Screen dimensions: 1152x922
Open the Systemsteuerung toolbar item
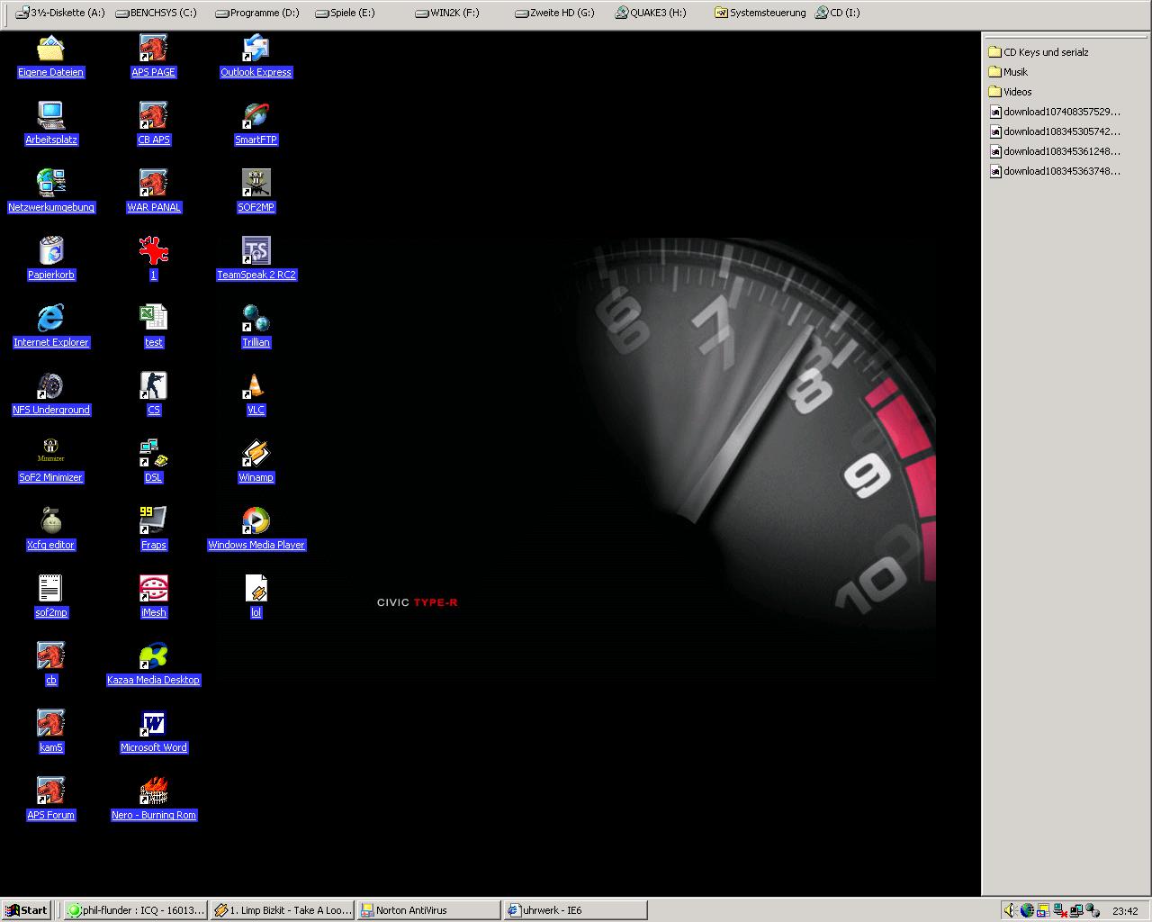pyautogui.click(x=760, y=13)
